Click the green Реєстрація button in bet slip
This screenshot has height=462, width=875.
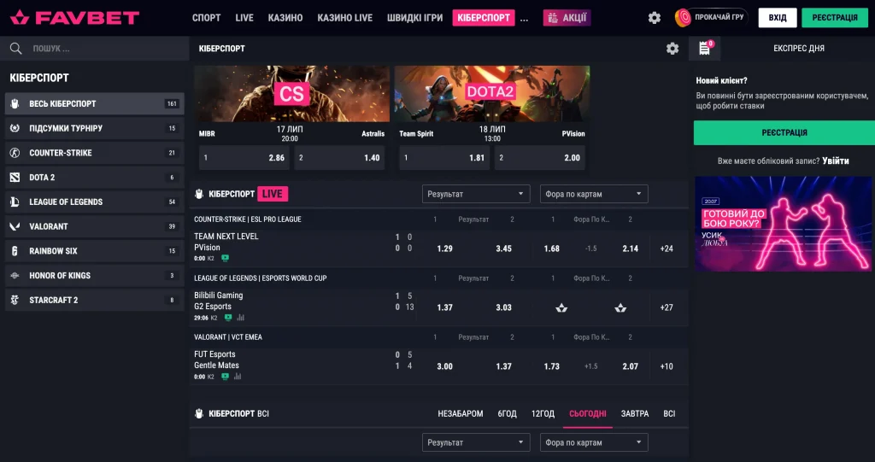tap(784, 133)
